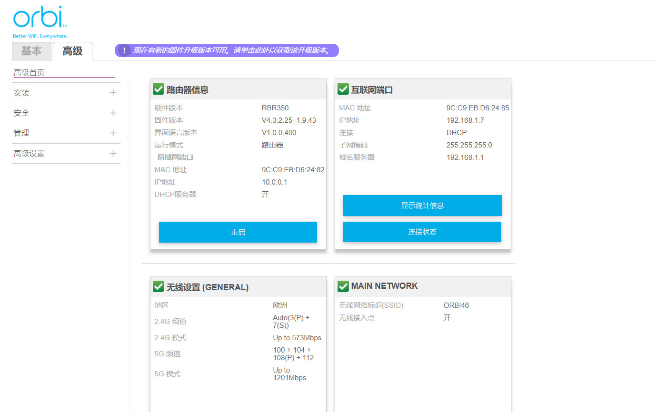Click the 重启 button to reboot router
This screenshot has width=657, height=412.
[x=238, y=232]
